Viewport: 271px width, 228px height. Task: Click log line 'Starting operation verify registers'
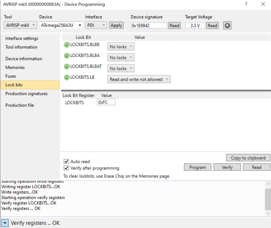(x=33, y=198)
